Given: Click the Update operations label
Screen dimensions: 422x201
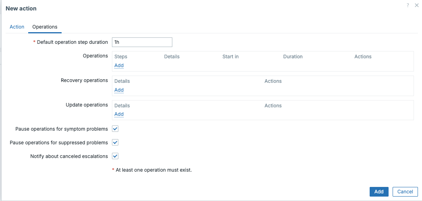Looking at the screenshot, I should [x=87, y=105].
